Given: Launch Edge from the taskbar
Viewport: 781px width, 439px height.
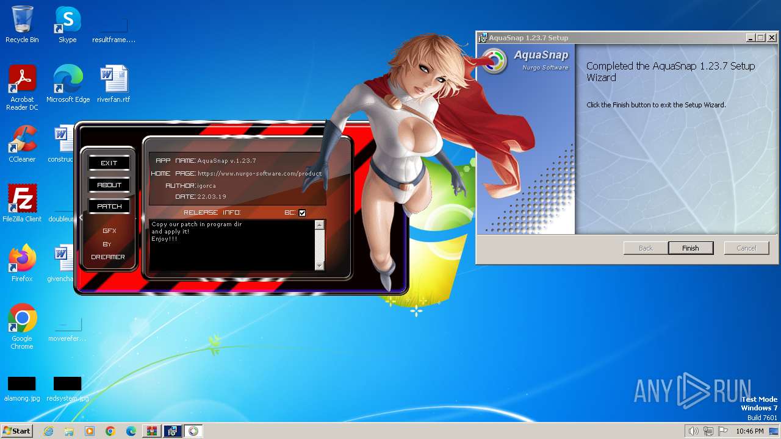Looking at the screenshot, I should [x=131, y=431].
